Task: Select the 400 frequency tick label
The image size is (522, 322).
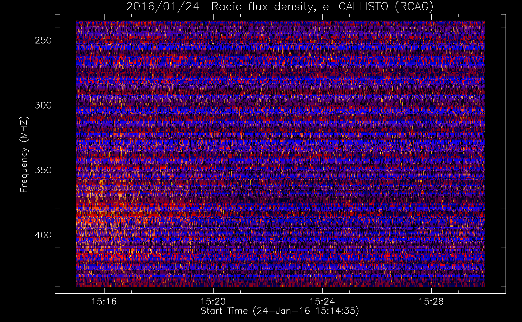Action: (x=43, y=235)
